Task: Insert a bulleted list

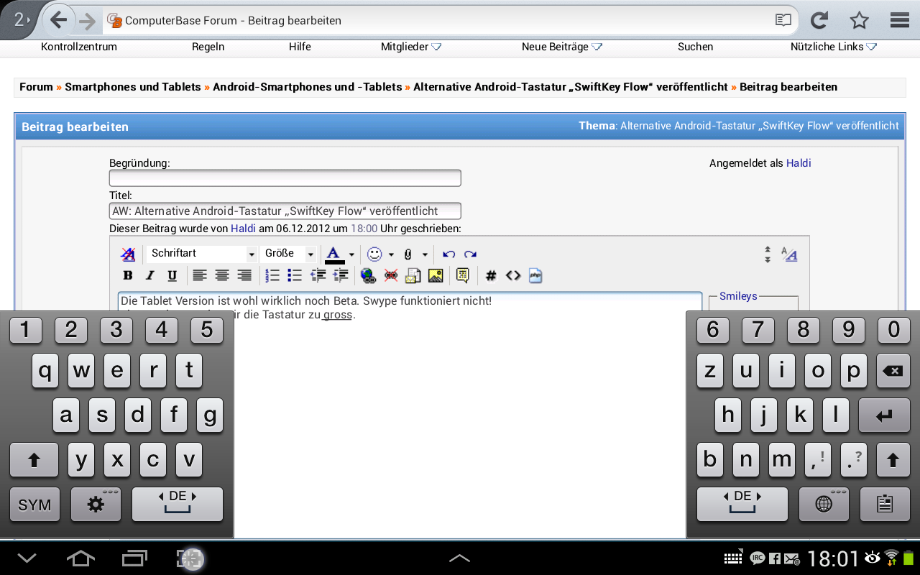Action: tap(295, 275)
